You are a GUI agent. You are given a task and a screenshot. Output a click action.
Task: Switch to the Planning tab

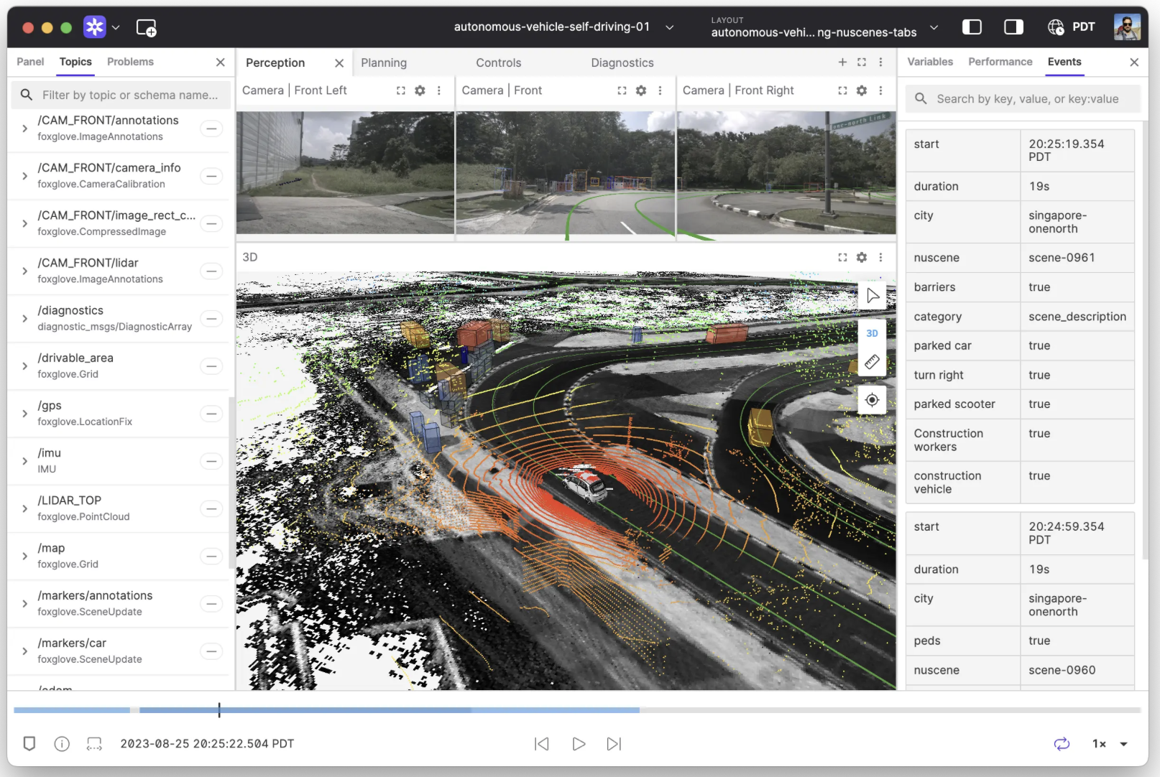[x=384, y=63]
